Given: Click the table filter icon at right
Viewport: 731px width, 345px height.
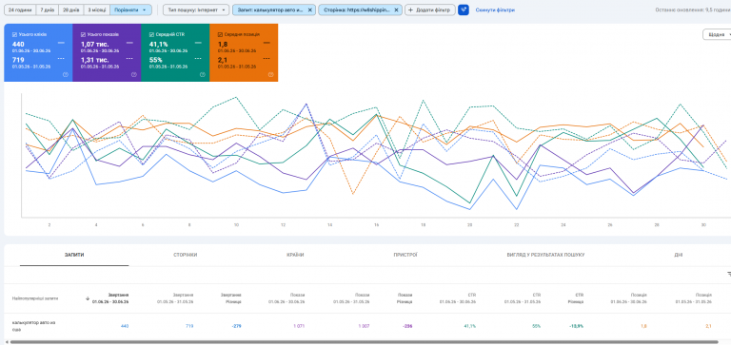Looking at the screenshot, I should tap(729, 275).
